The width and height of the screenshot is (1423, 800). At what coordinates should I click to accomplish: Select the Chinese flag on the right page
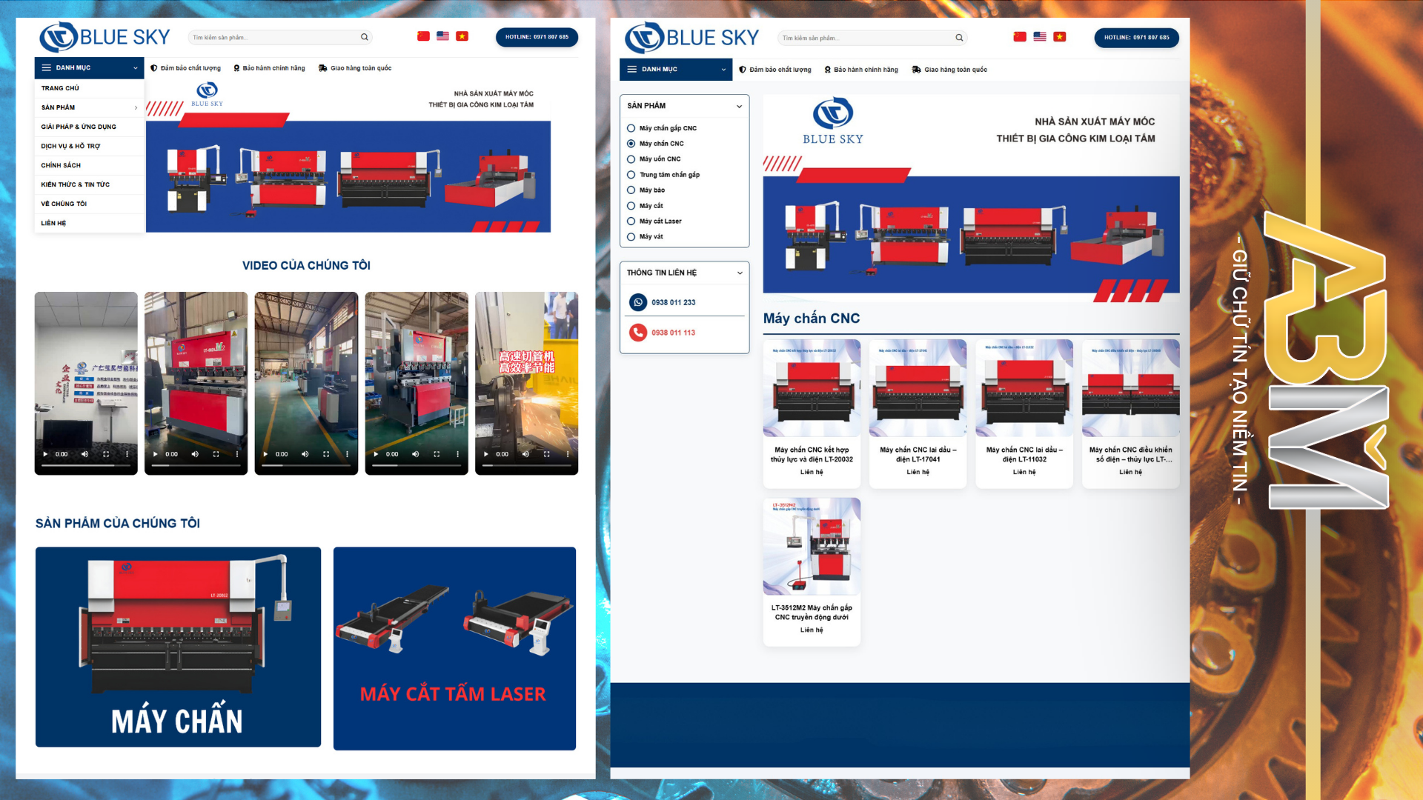1020,37
